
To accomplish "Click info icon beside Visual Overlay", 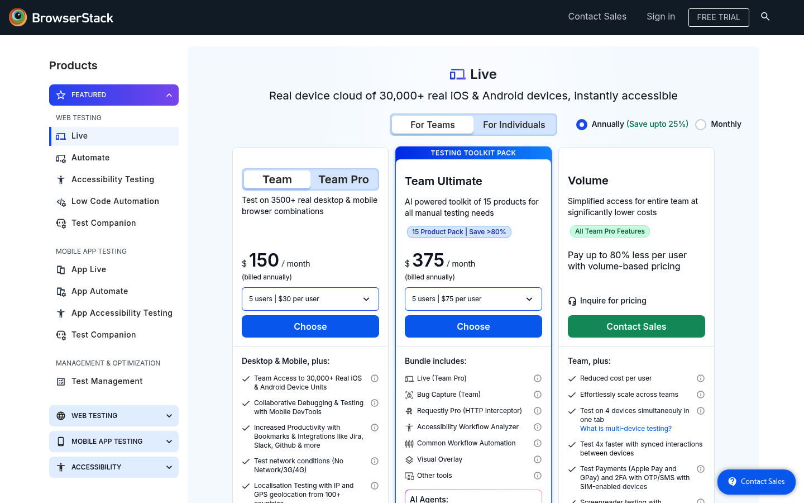I will click(x=538, y=459).
